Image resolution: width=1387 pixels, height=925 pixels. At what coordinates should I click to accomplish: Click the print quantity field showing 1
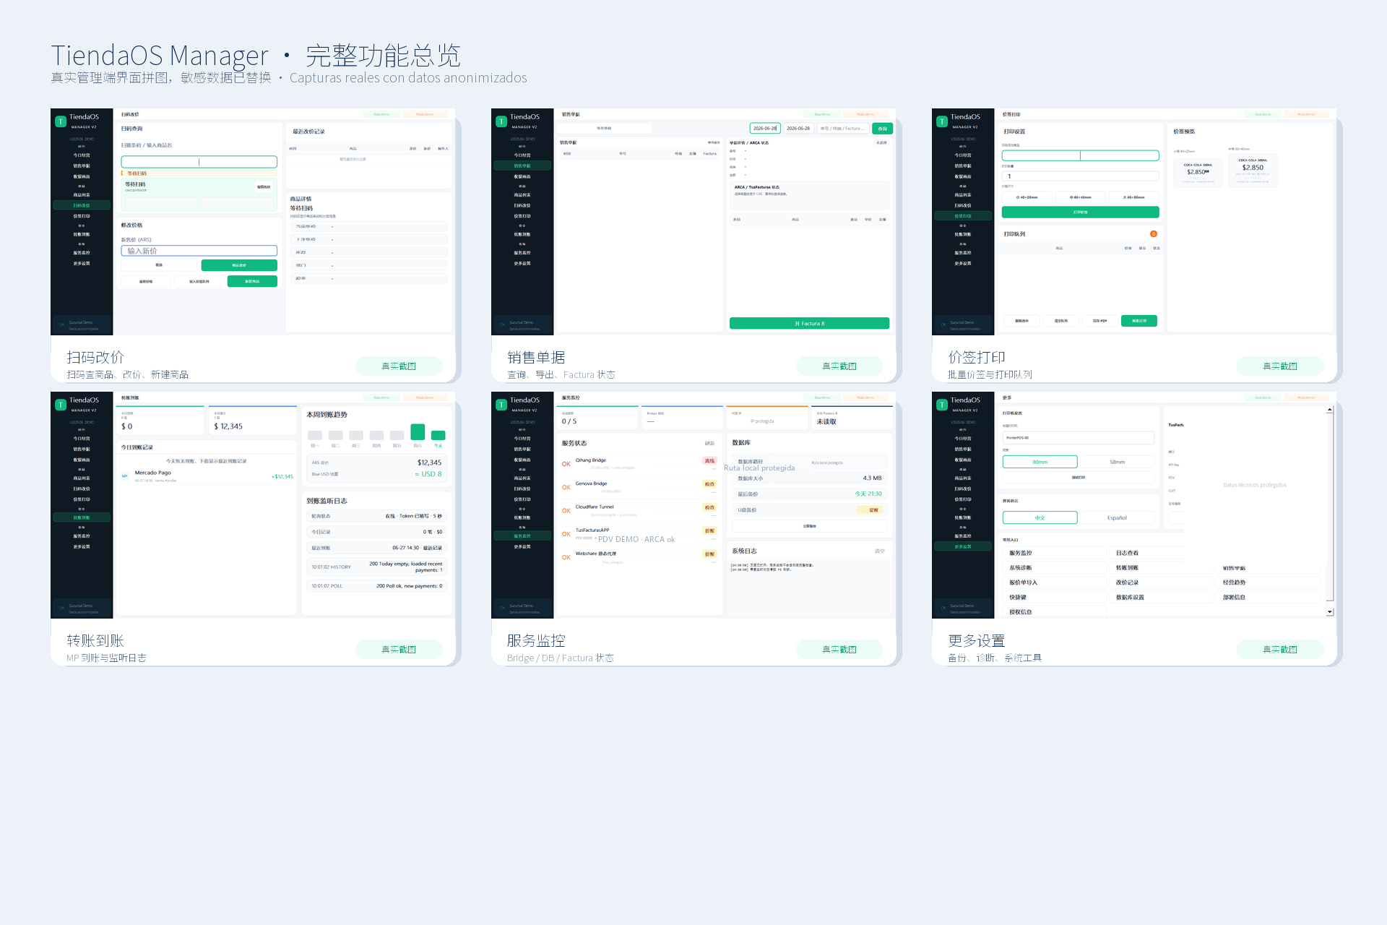pyautogui.click(x=1080, y=176)
